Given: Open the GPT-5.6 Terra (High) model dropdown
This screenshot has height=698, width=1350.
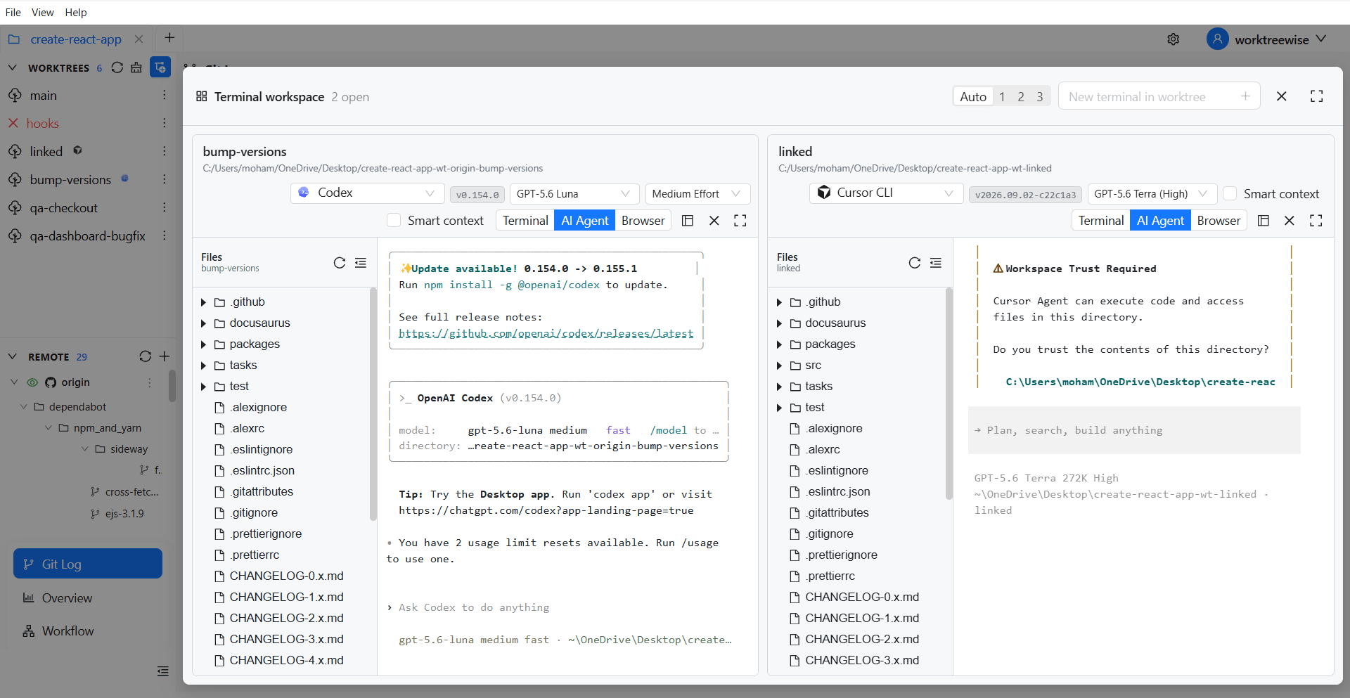Looking at the screenshot, I should pyautogui.click(x=1152, y=193).
